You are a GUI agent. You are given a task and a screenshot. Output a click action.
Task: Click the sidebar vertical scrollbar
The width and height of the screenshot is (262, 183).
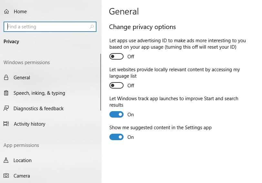[101, 82]
